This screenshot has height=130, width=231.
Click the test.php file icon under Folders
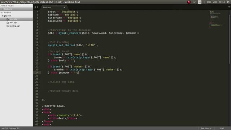[8, 19]
